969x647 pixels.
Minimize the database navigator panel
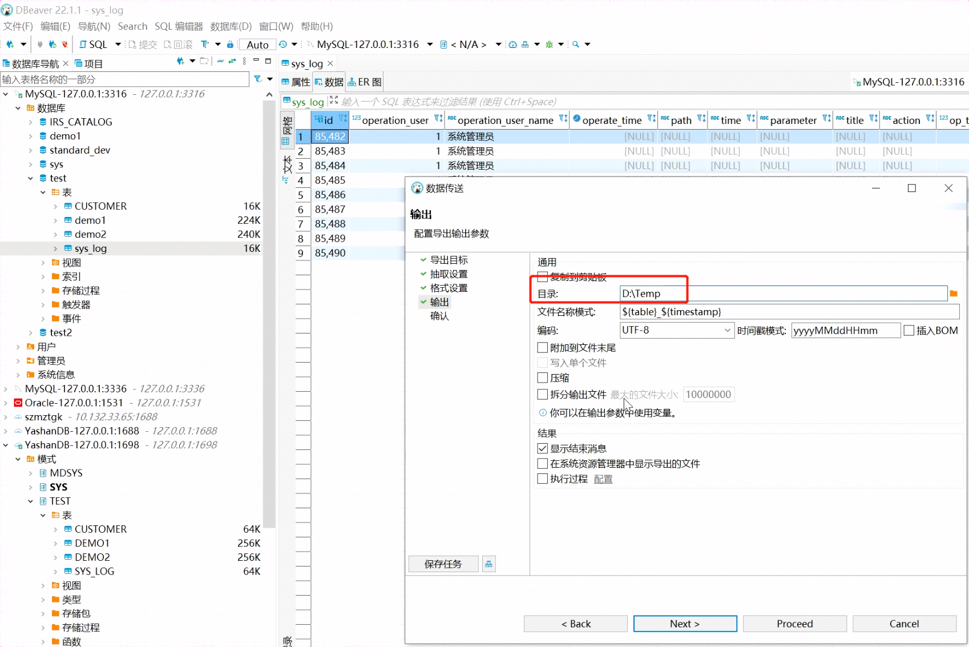[x=256, y=61]
